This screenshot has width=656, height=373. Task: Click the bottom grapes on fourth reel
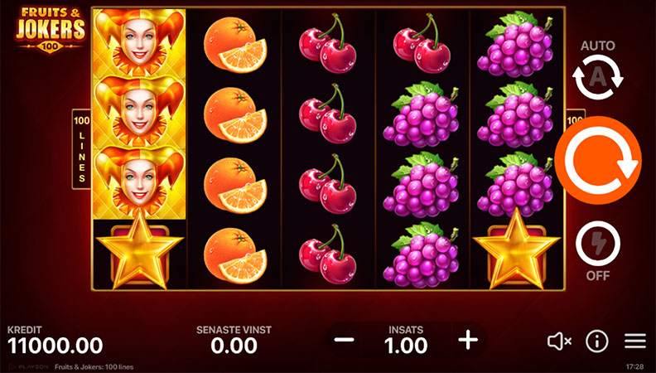click(x=422, y=255)
